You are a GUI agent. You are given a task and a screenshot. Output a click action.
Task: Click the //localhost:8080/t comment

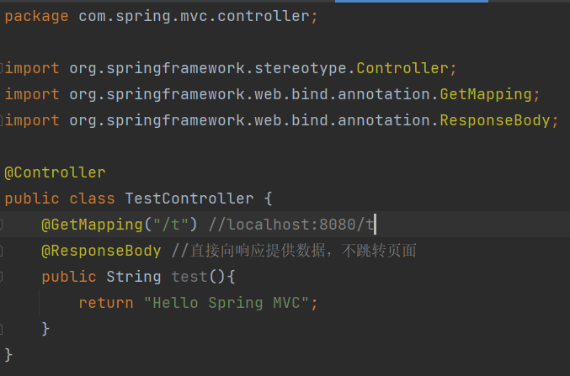click(x=291, y=225)
